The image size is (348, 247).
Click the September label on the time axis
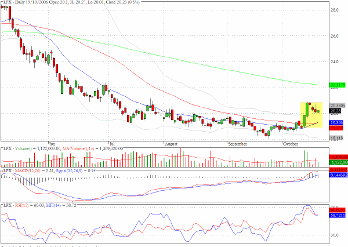(237, 144)
